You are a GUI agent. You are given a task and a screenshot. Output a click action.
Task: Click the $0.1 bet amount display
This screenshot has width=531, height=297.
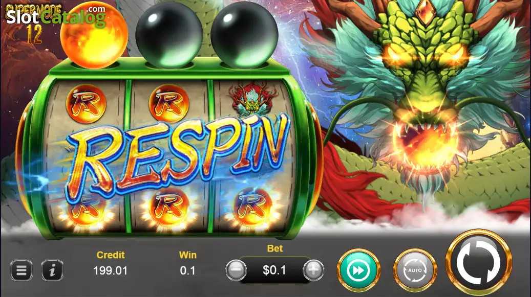(x=274, y=270)
